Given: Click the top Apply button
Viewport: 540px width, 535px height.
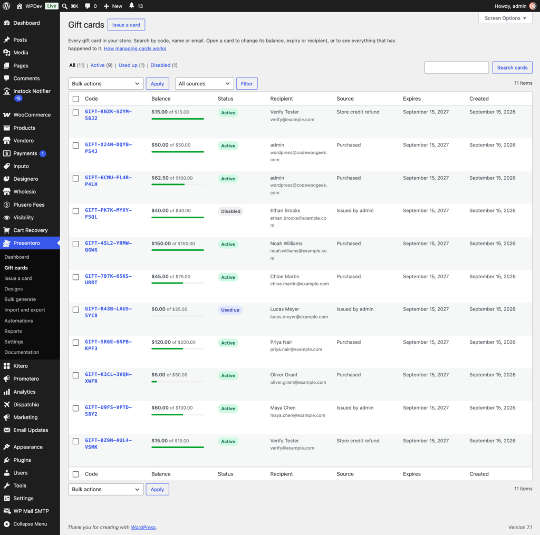Looking at the screenshot, I should point(157,84).
